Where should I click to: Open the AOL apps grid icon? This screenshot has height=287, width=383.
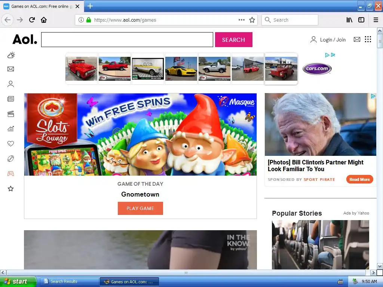[368, 39]
